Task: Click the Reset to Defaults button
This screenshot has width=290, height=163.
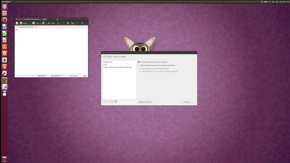Action: [145, 102]
